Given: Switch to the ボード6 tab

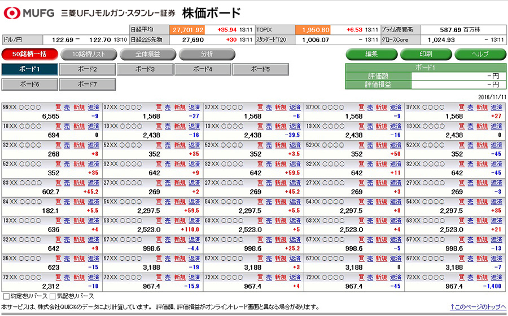Looking at the screenshot, I should pos(29,84).
